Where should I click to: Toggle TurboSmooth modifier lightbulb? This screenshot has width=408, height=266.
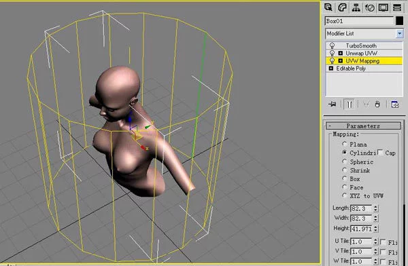tap(332, 45)
